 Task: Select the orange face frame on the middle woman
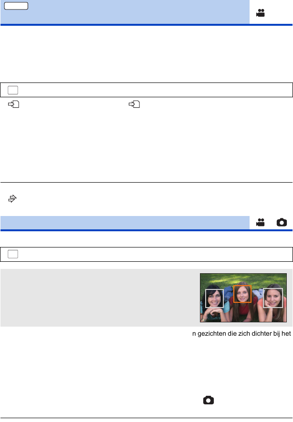pos(242,294)
